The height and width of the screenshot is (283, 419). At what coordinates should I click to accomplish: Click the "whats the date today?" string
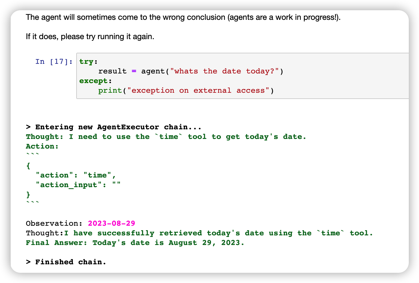tap(225, 71)
